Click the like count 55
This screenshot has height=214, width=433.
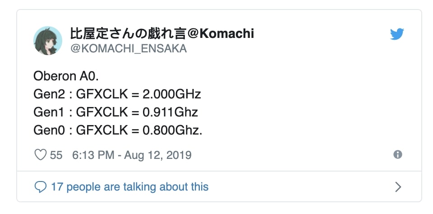pos(56,155)
